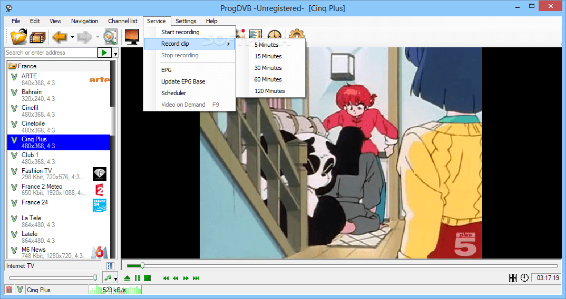Open the File menu

click(16, 21)
